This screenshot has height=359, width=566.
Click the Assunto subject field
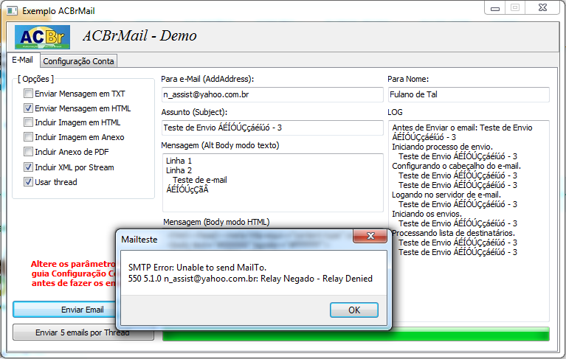272,128
